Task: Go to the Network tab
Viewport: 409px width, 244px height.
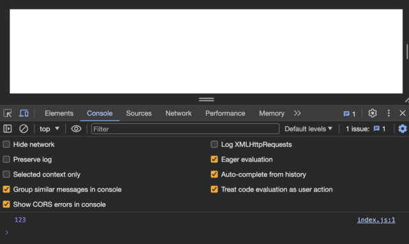Action: click(178, 114)
